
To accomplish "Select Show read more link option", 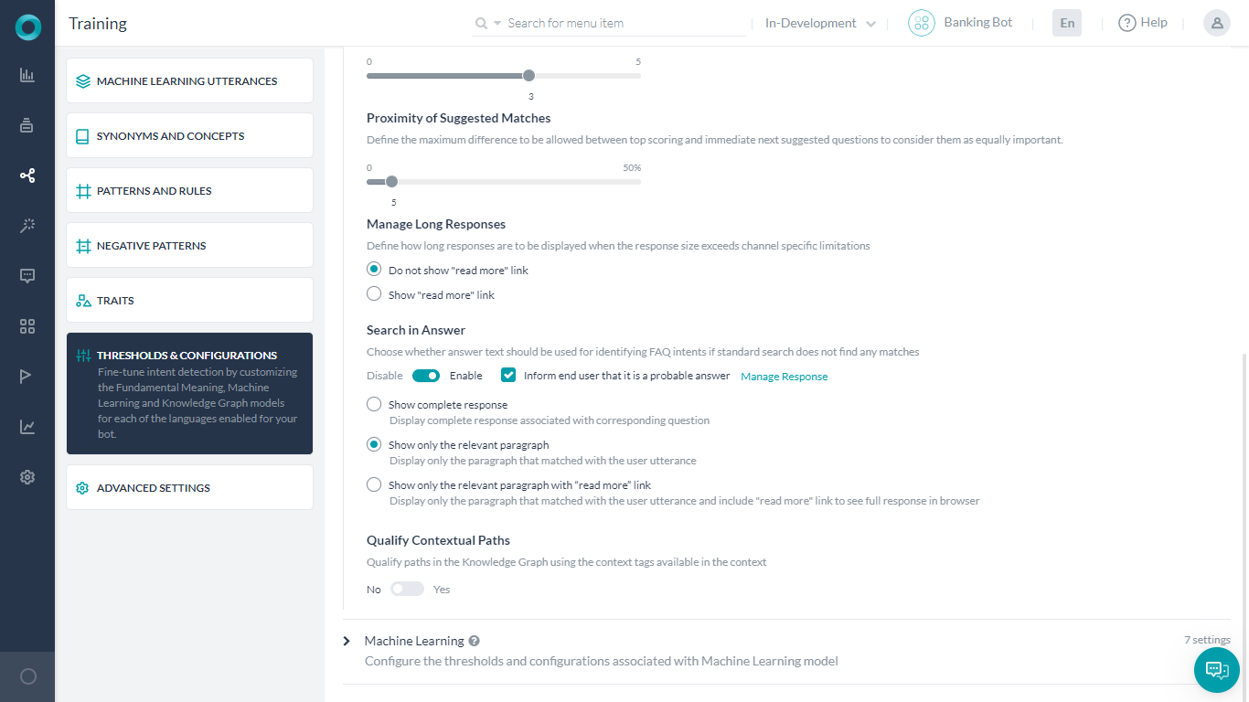I will coord(374,294).
